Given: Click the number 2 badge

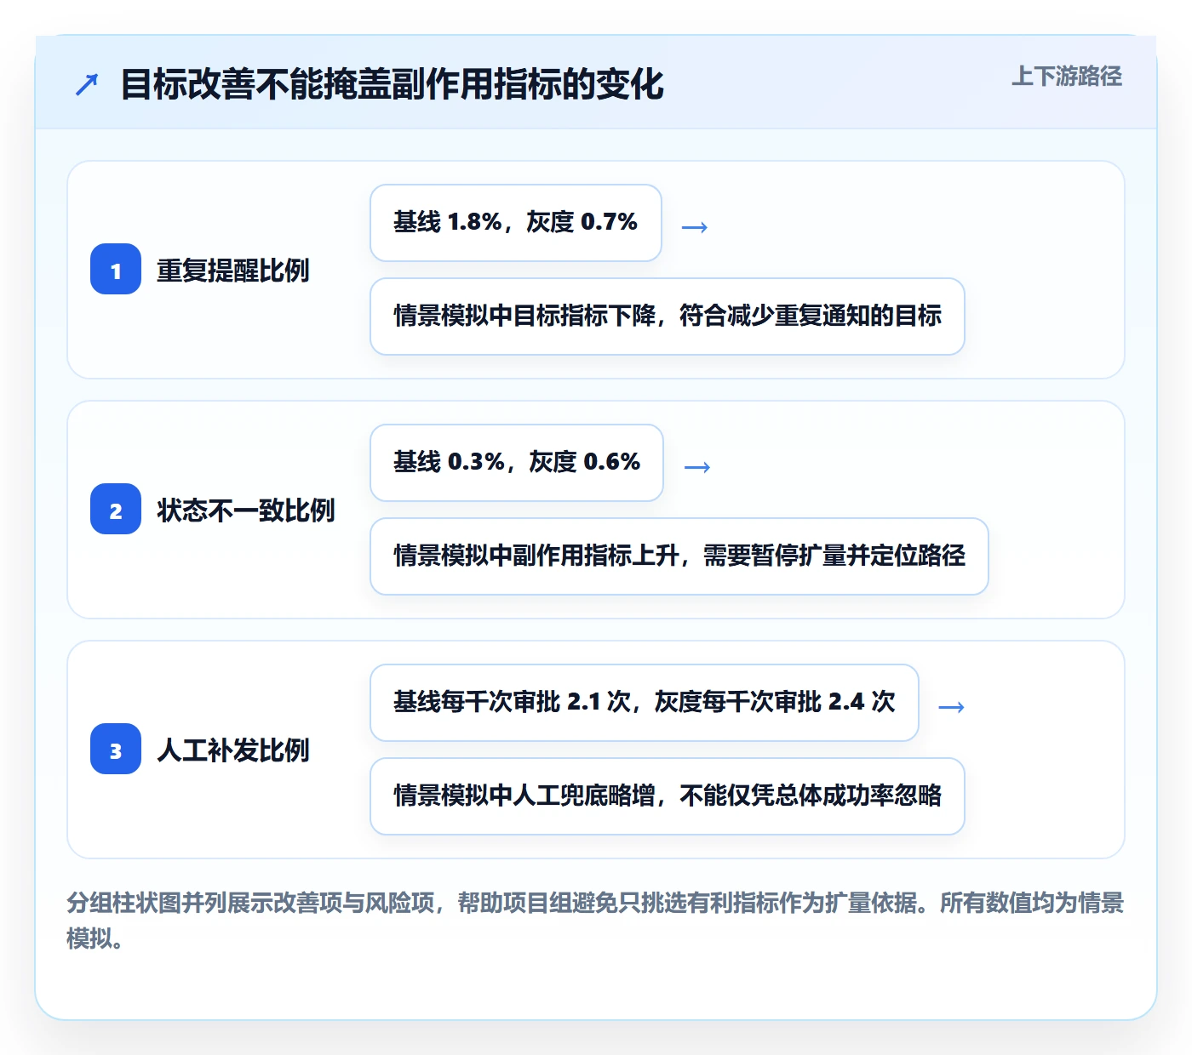Looking at the screenshot, I should [116, 509].
